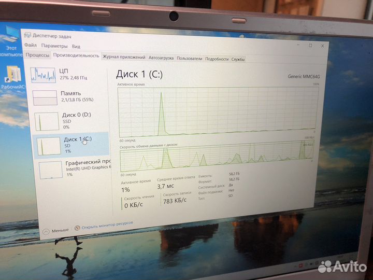Click the Диспетчер задач title bar icon
Viewport: 373px width, 280px height.
tap(27, 36)
